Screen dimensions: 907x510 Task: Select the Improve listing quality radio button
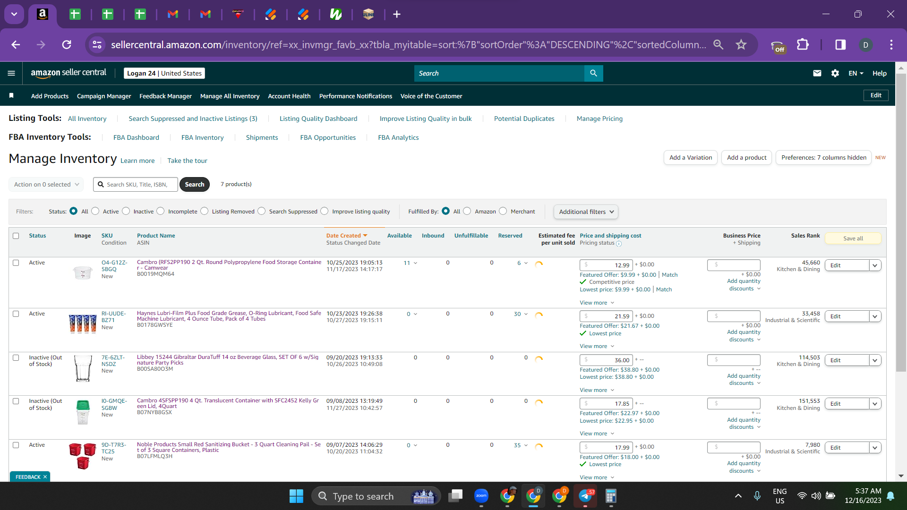(325, 211)
